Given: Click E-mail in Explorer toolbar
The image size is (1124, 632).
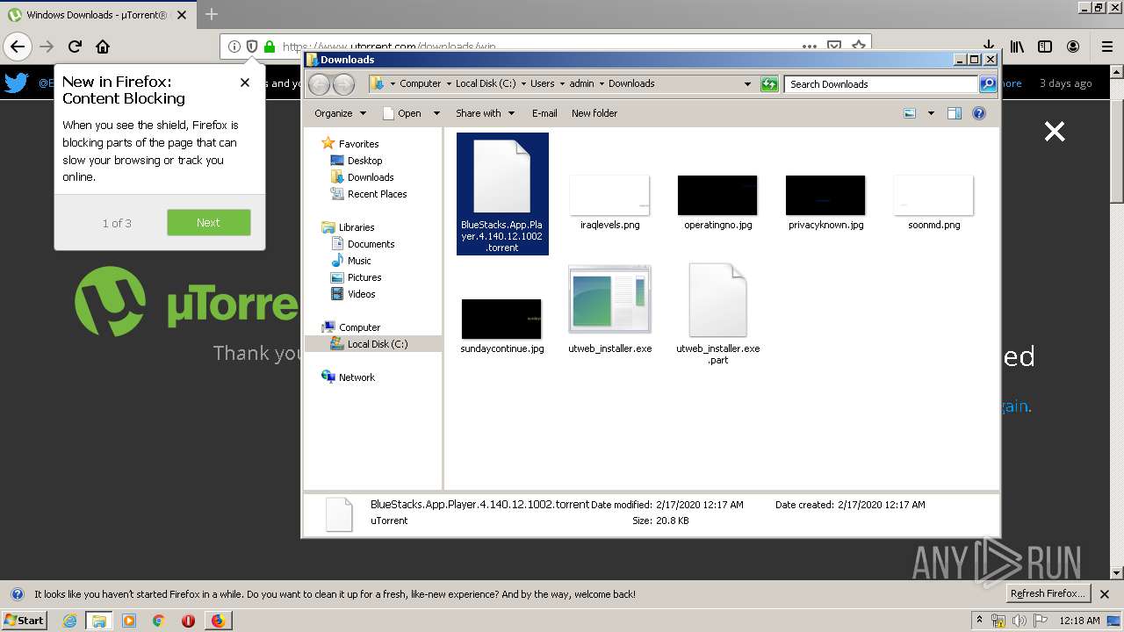Looking at the screenshot, I should pyautogui.click(x=544, y=113).
